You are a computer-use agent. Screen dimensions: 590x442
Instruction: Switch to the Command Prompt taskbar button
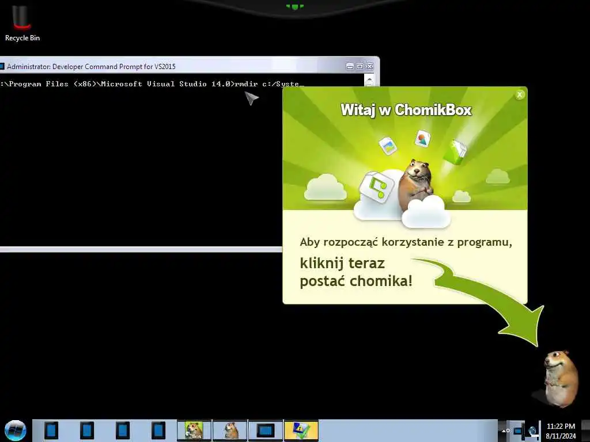[x=265, y=430]
